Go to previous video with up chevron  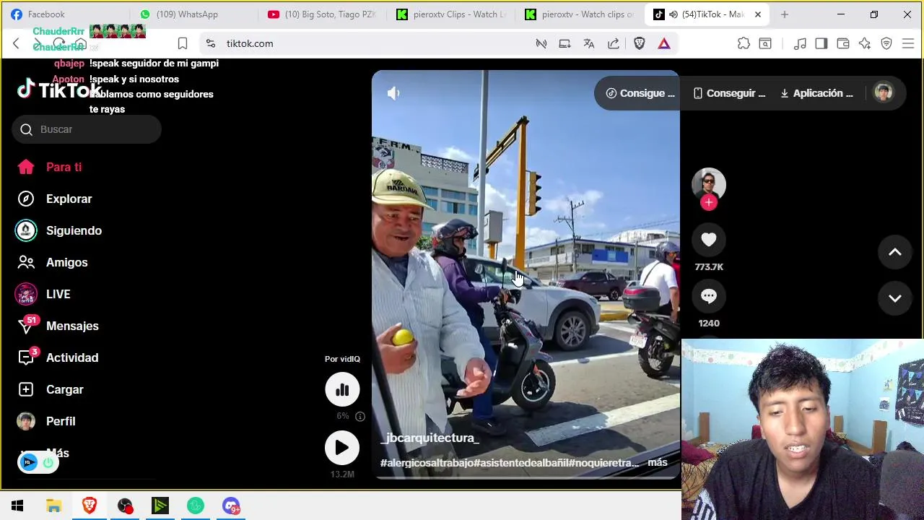[x=895, y=252]
